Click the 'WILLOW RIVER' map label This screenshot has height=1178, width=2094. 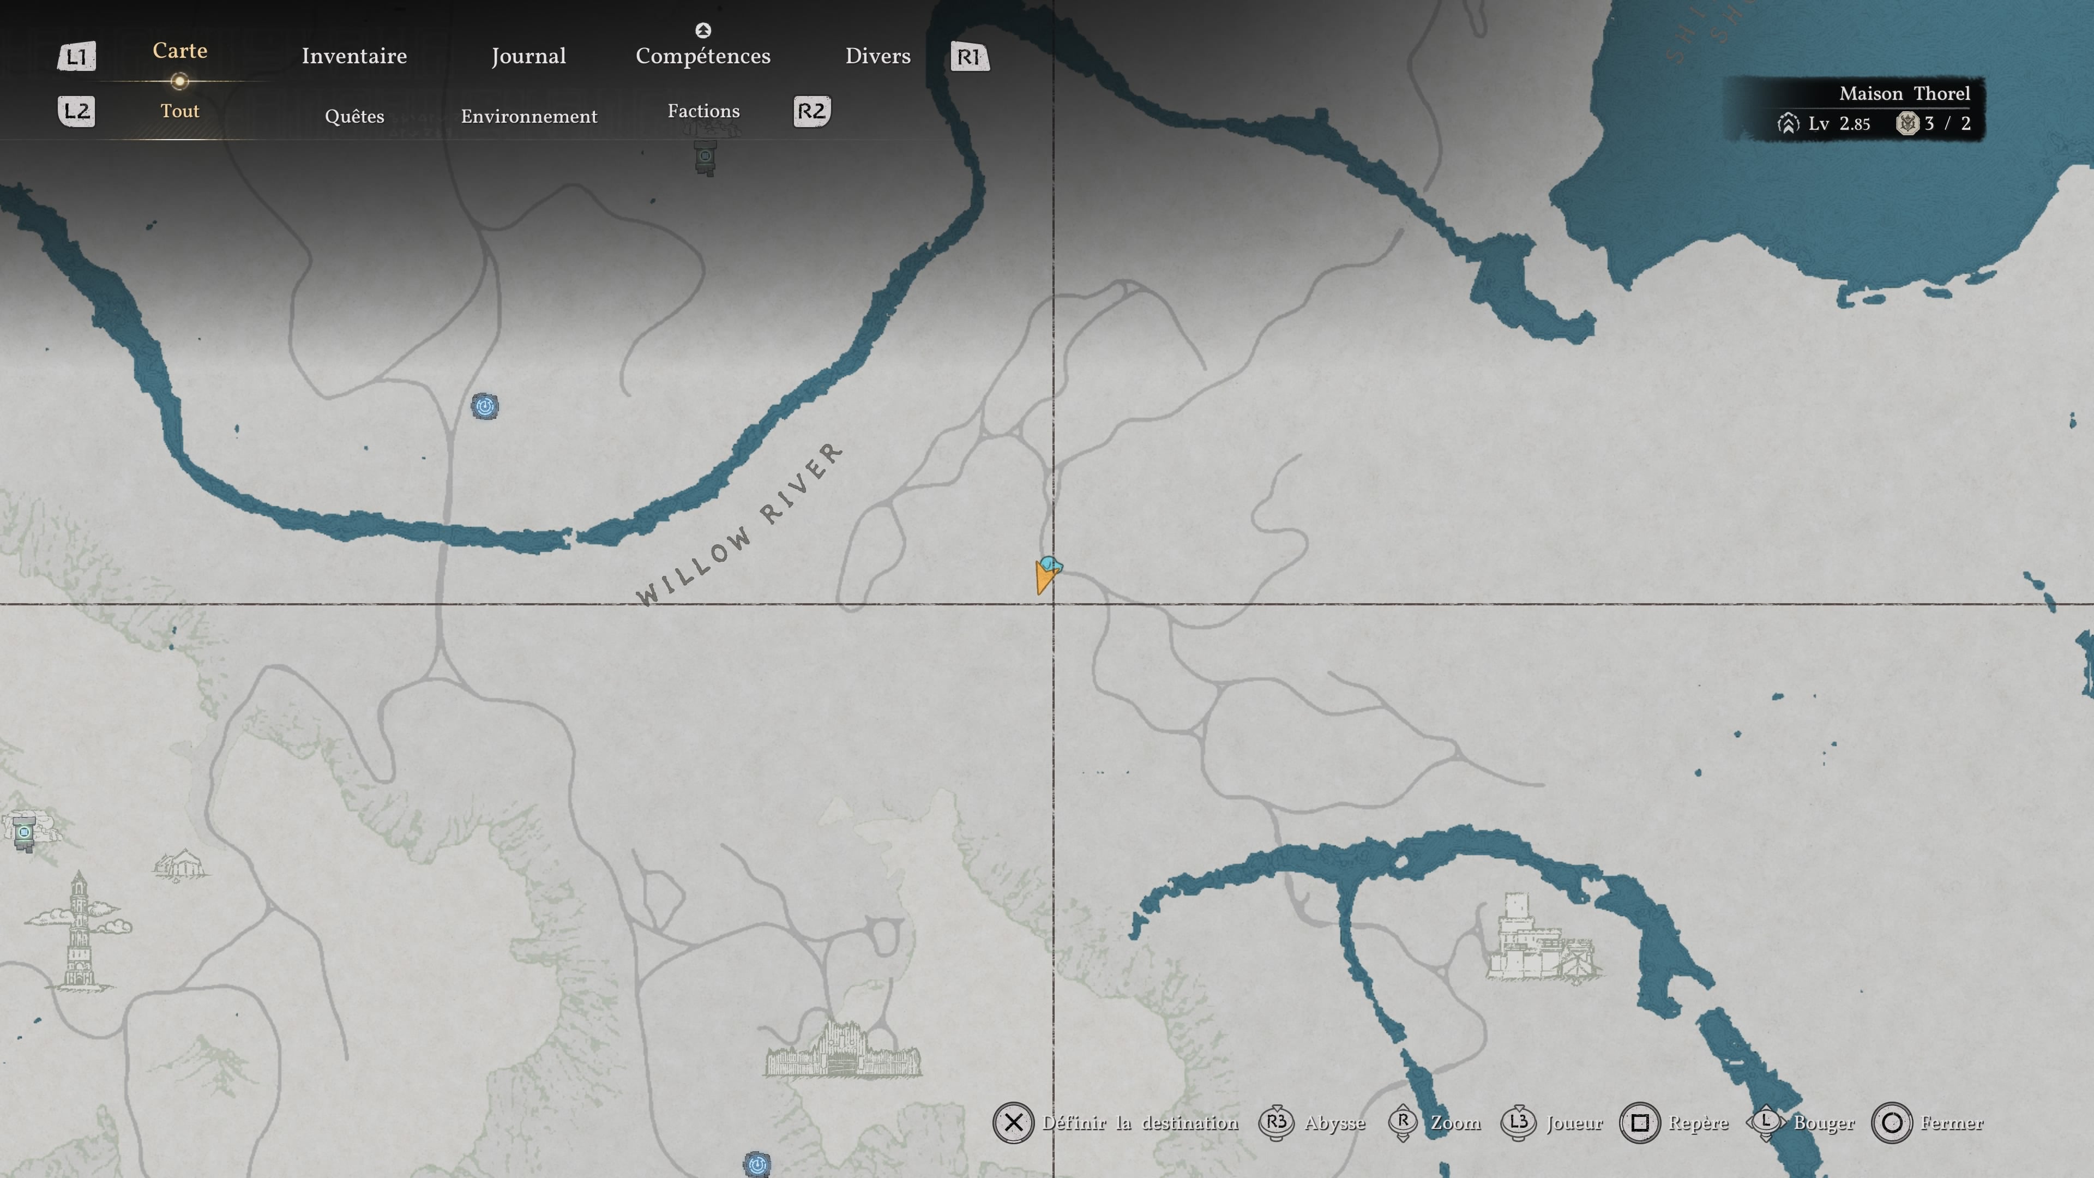point(739,524)
